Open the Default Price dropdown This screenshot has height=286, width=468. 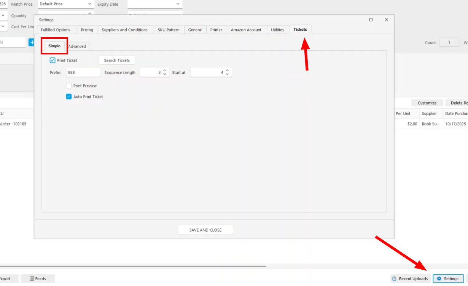(x=89, y=4)
